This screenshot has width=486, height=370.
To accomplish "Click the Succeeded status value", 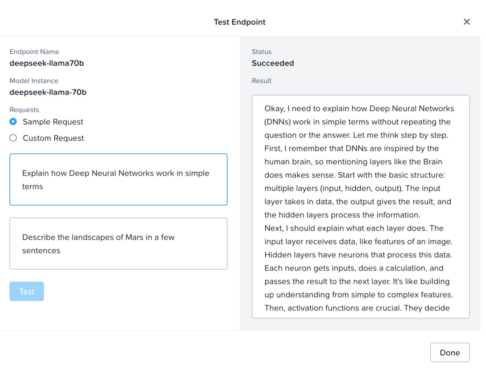I will coord(273,63).
